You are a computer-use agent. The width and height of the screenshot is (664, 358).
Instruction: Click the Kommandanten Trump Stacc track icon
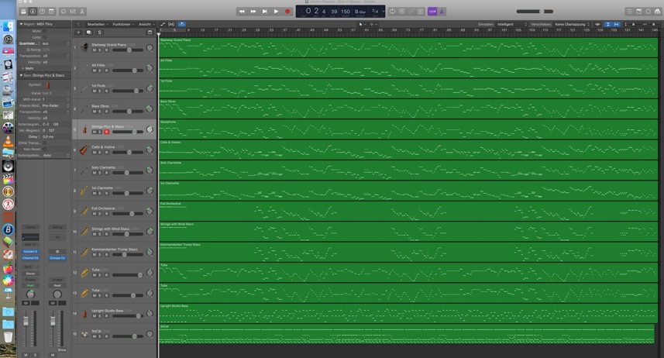click(84, 252)
